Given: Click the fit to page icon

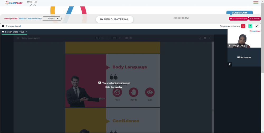Looking at the screenshot, I should point(126,38).
